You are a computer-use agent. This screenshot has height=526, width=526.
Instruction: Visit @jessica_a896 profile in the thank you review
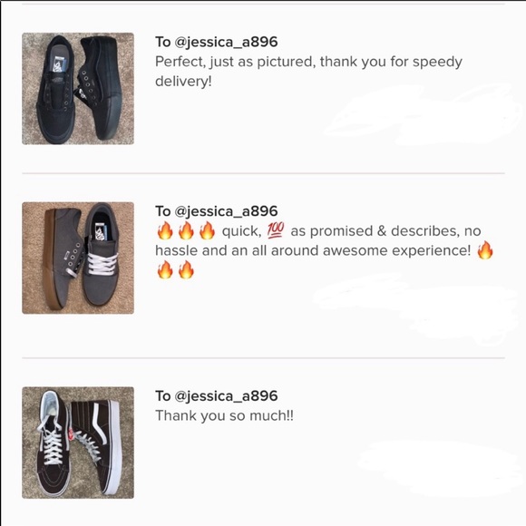click(x=226, y=396)
